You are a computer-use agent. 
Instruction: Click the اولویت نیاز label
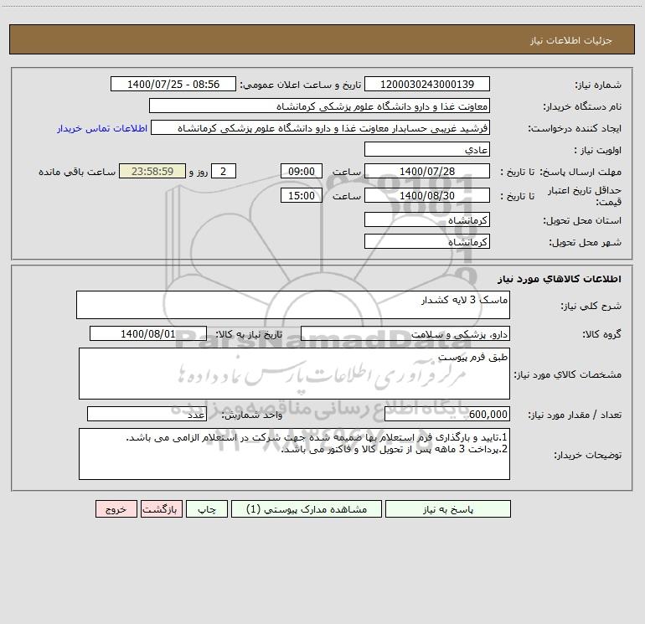click(x=598, y=150)
